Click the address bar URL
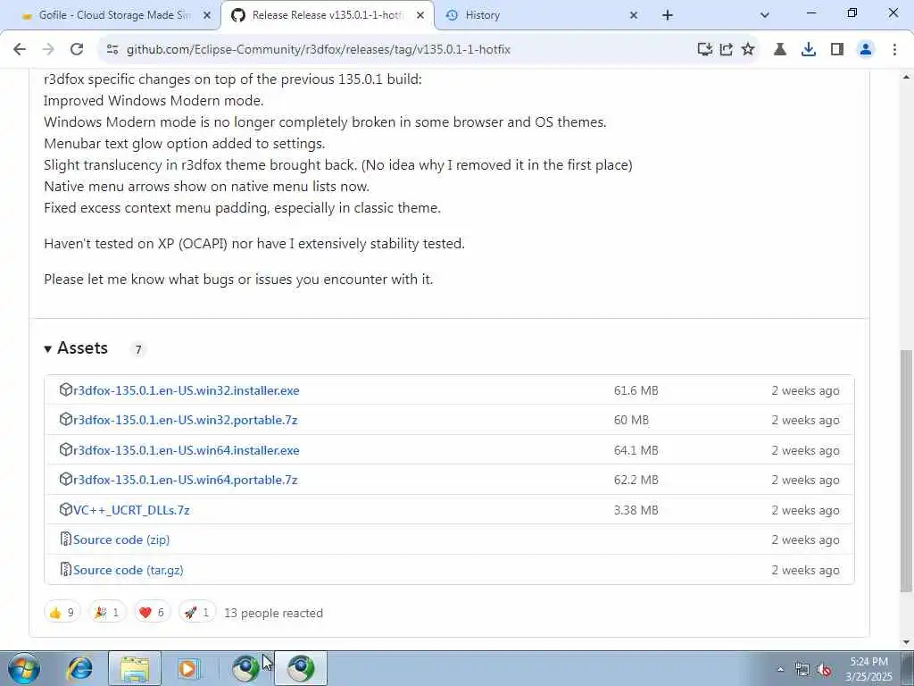Screen dimensions: 914x686 [x=319, y=50]
